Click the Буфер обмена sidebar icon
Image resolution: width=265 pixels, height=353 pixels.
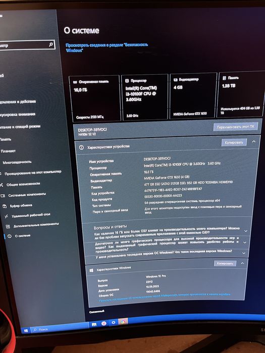[x=5, y=206]
